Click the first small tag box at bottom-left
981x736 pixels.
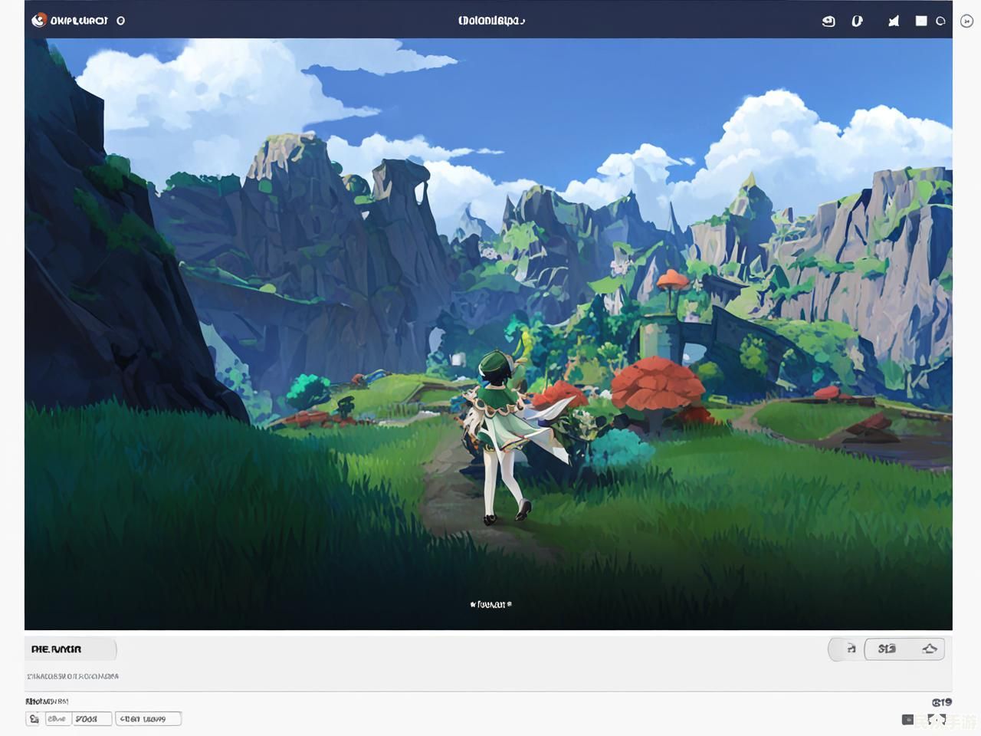coord(57,718)
